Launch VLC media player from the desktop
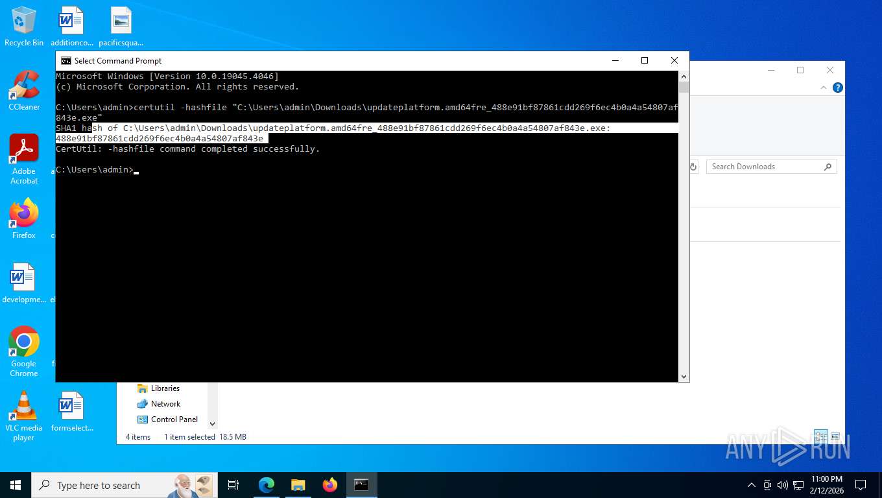Viewport: 882px width, 498px height. point(24,416)
